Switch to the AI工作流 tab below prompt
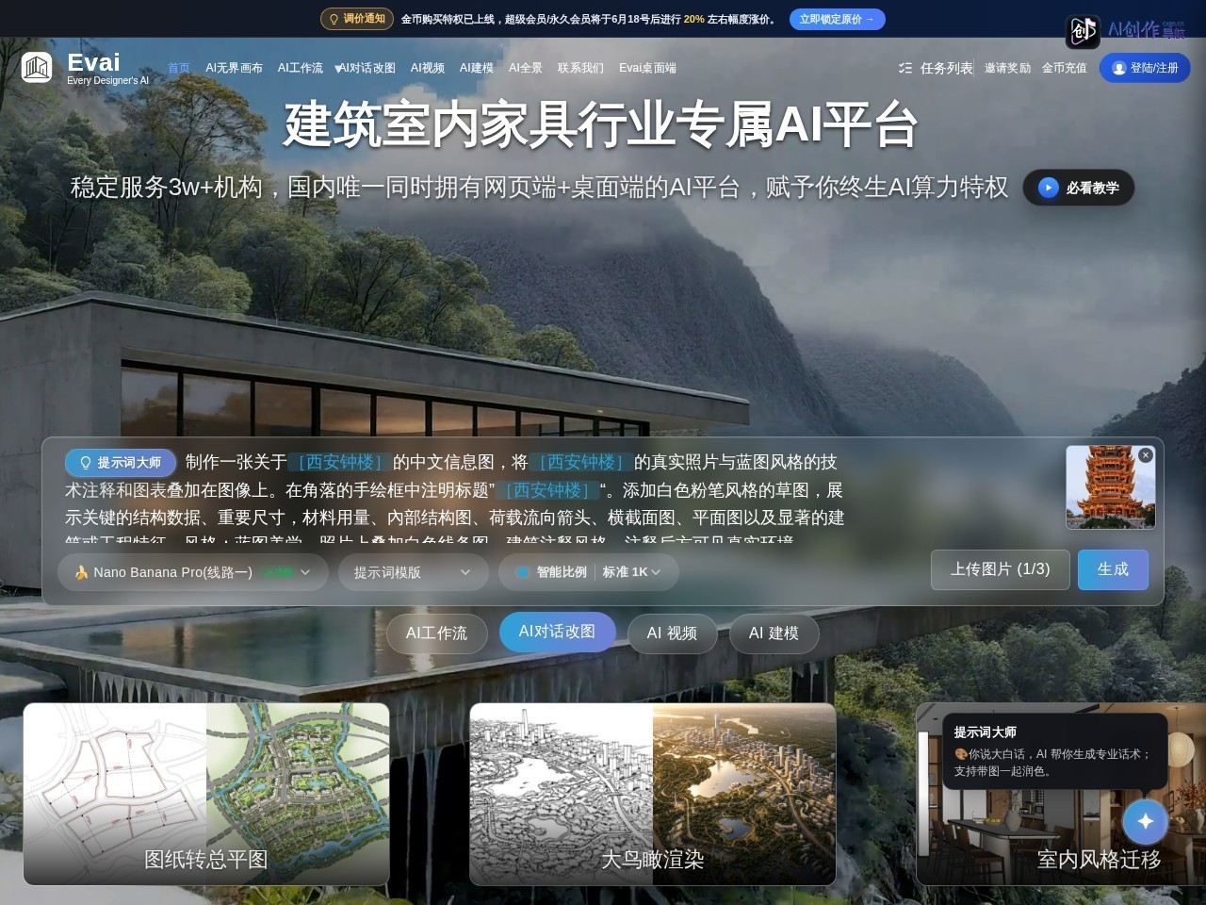 [x=436, y=633]
